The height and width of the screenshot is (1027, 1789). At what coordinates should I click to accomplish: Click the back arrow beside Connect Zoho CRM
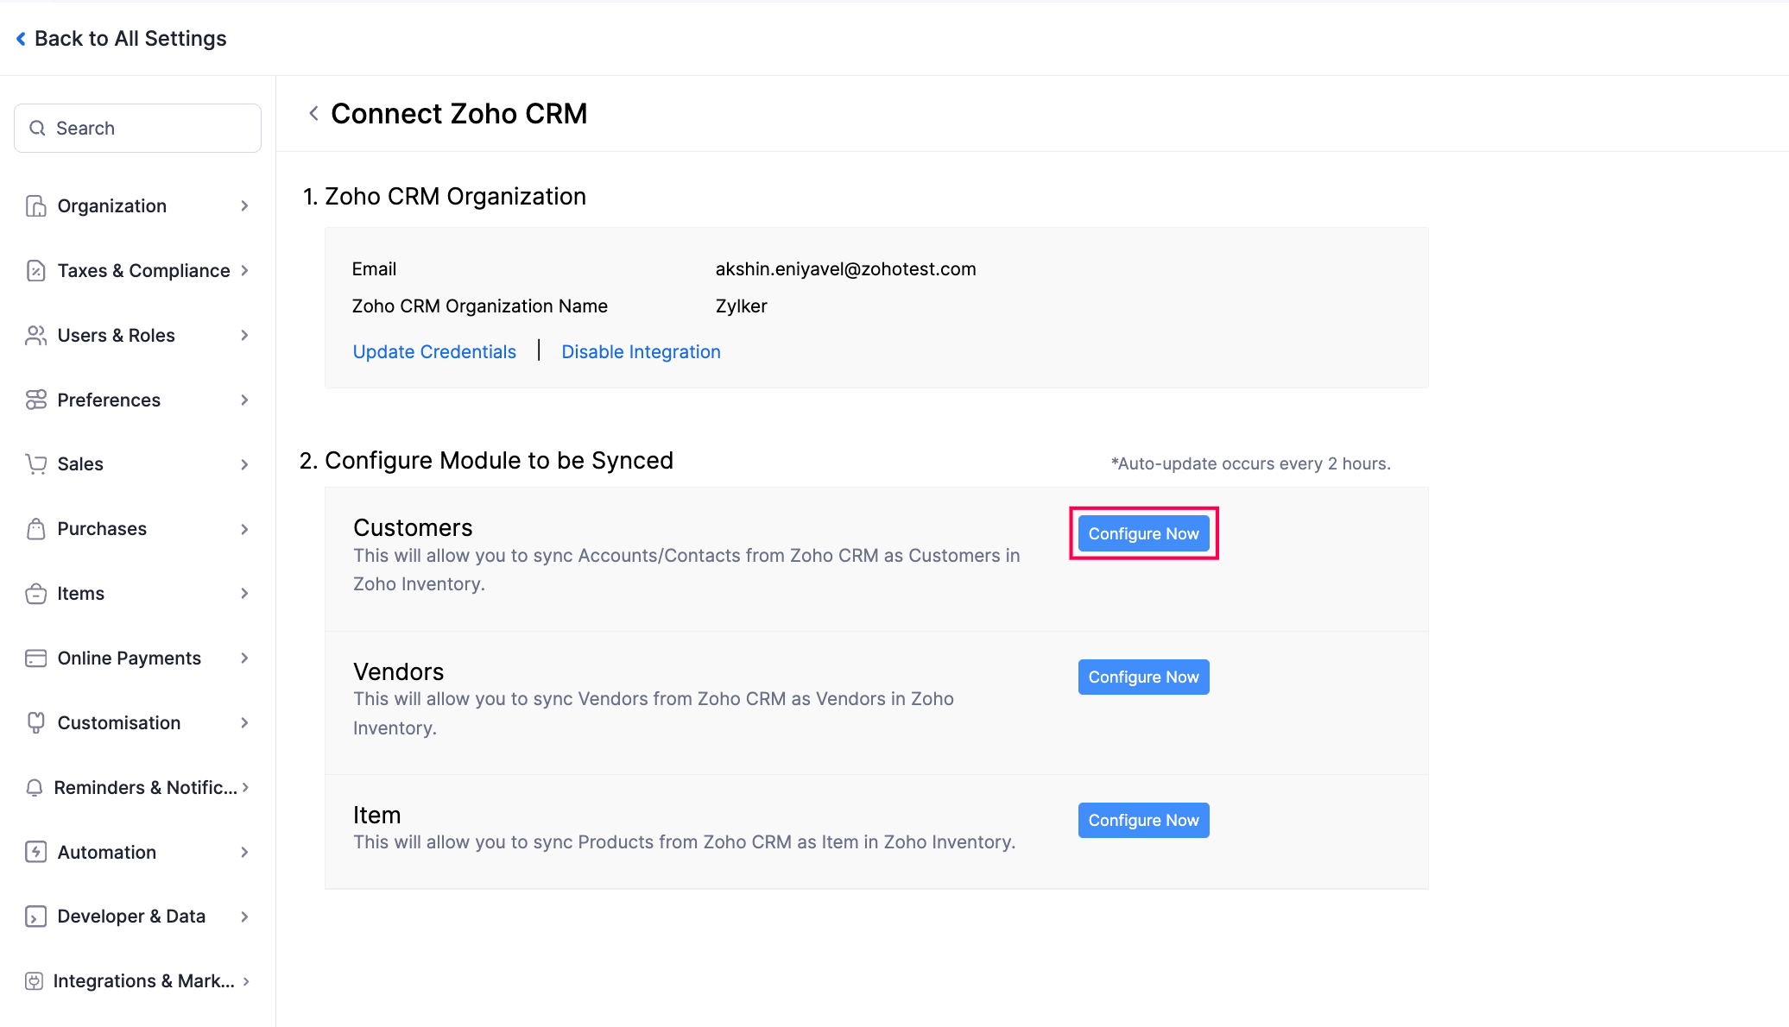tap(313, 114)
